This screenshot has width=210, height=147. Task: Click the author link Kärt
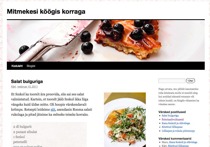click(13, 87)
